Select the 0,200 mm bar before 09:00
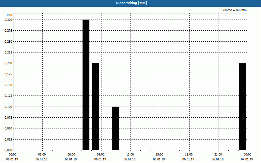Image resolution: width=261 pixels, height=163 pixels. (x=96, y=107)
